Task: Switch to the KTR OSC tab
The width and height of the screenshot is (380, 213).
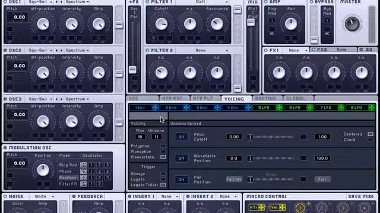Action: (175, 98)
